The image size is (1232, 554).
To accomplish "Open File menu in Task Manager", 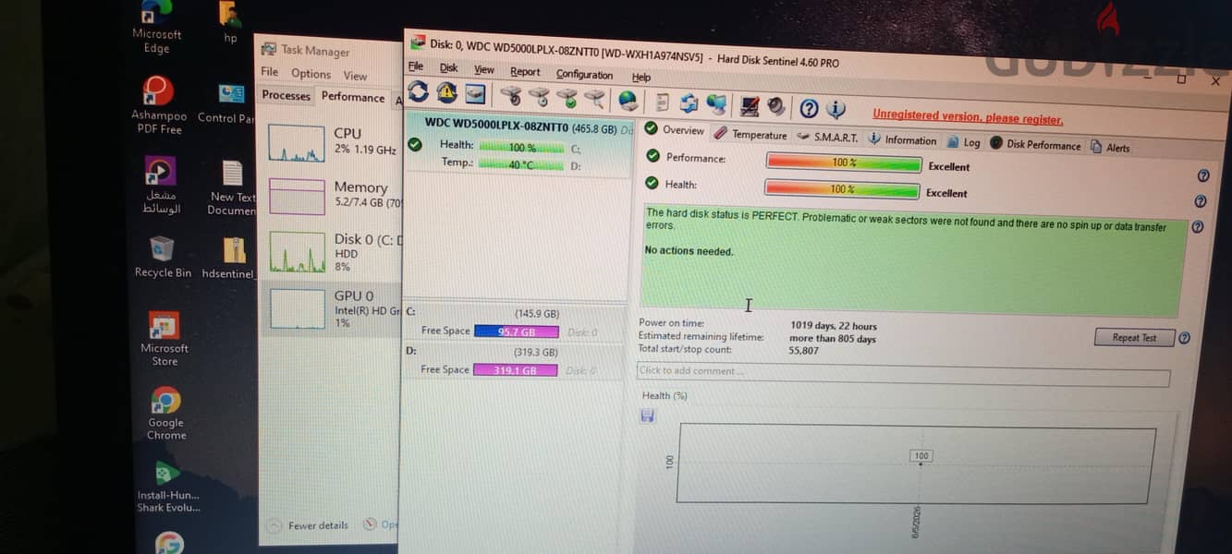I will tap(269, 72).
